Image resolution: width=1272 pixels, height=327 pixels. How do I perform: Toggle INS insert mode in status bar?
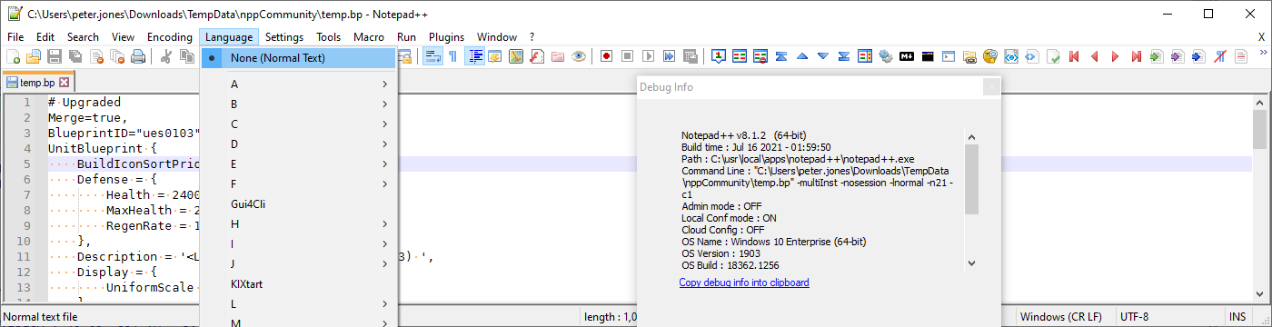(1237, 317)
